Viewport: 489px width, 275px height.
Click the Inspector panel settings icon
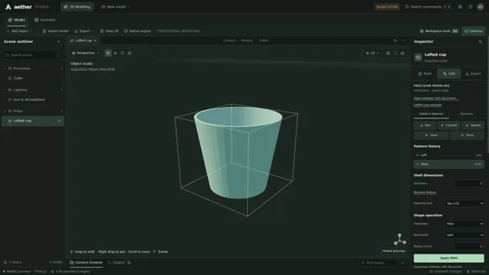coord(481,41)
